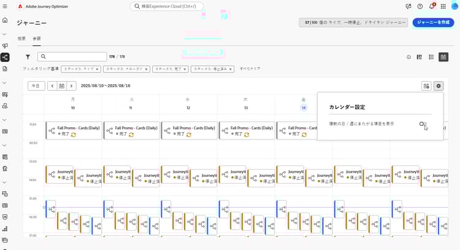The width and height of the screenshot is (460, 250).
Task: Open the user profile avatar
Action: pyautogui.click(x=454, y=6)
